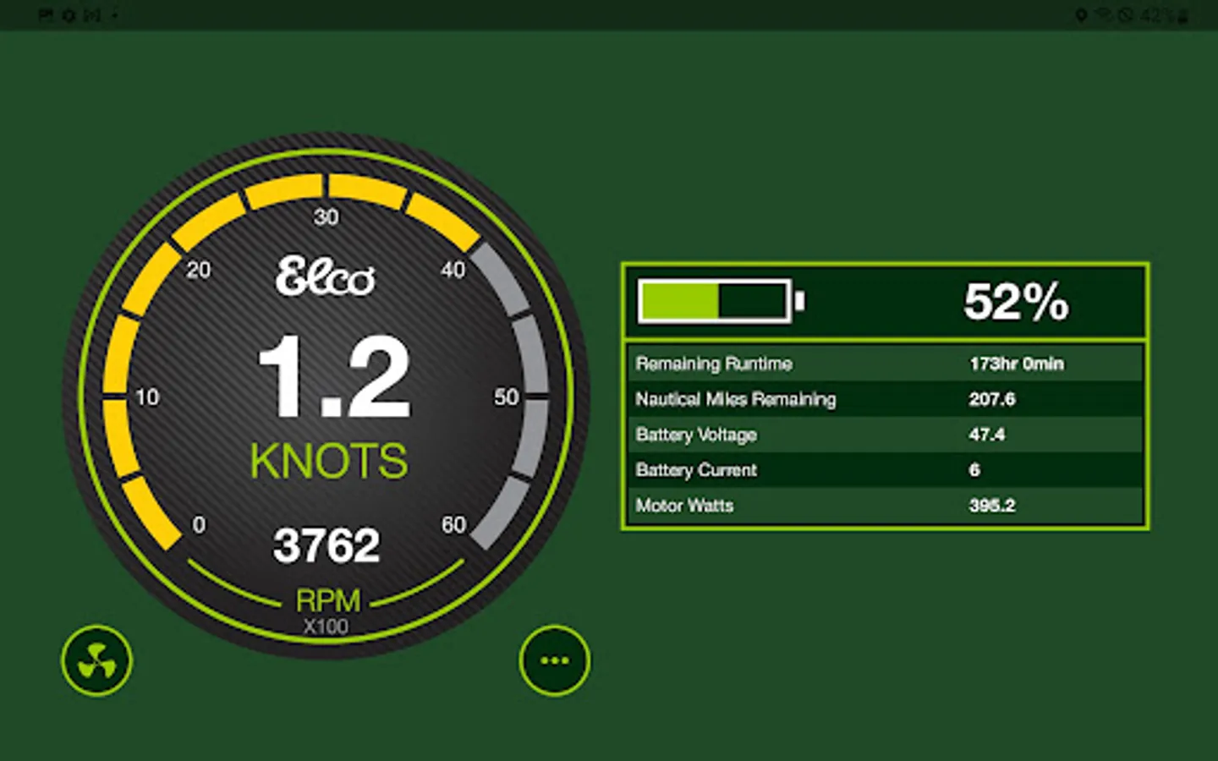
Task: Click the KNOTS unit label
Action: click(329, 462)
